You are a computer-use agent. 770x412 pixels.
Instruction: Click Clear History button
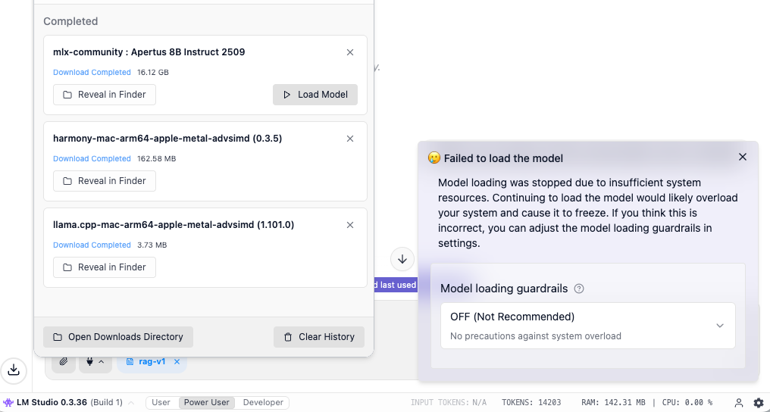point(319,337)
